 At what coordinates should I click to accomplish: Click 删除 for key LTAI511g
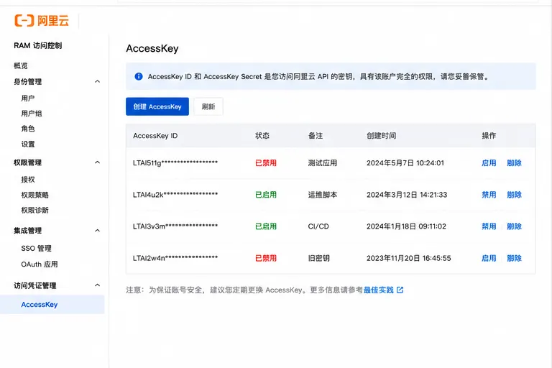tap(515, 163)
